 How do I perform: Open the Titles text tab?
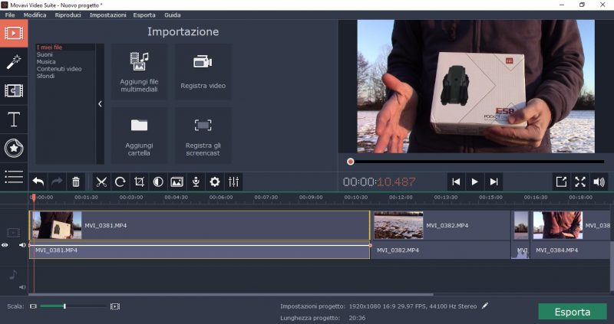tap(14, 119)
